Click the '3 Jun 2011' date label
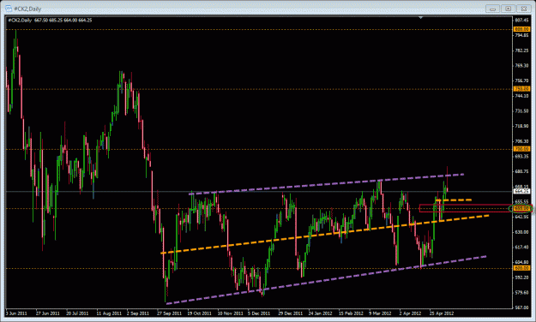Viewport: 536px width, 322px height. coord(16,313)
